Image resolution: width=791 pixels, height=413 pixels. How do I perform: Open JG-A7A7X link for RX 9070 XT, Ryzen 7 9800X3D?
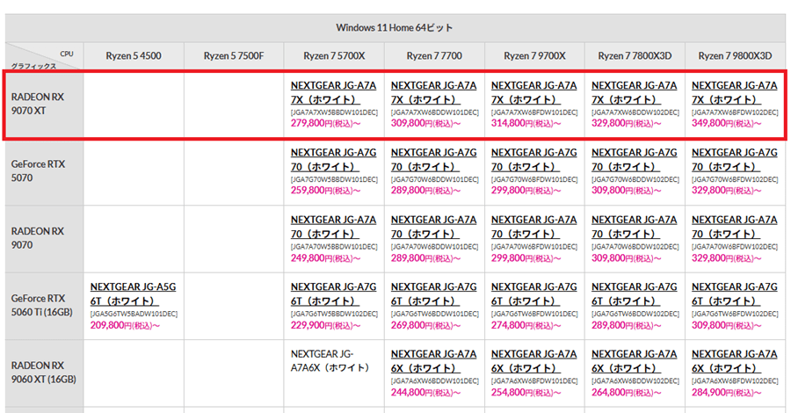click(735, 93)
